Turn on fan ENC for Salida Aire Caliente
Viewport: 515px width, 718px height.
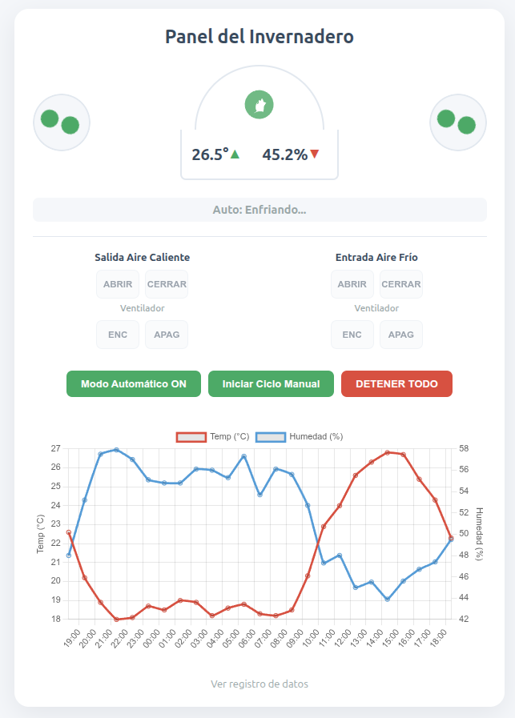tap(118, 335)
